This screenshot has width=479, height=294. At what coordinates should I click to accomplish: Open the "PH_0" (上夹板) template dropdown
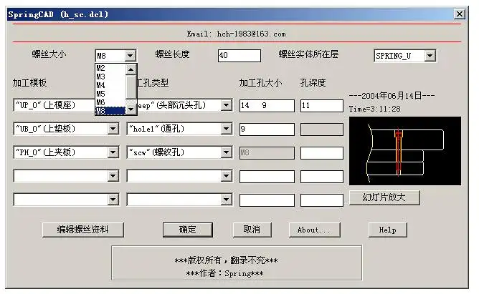[113, 152]
